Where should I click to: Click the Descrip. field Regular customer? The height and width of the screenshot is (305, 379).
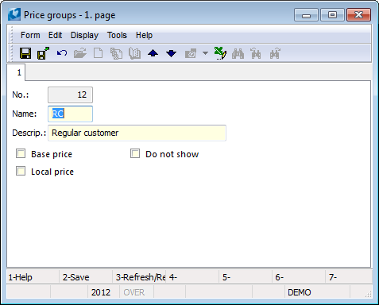[x=137, y=133]
